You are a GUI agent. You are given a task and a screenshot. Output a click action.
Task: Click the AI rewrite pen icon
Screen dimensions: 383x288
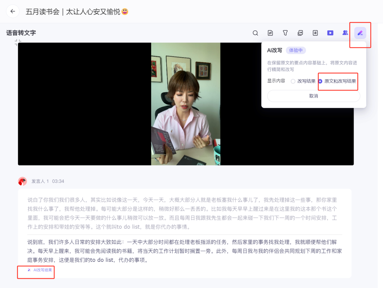(x=360, y=33)
